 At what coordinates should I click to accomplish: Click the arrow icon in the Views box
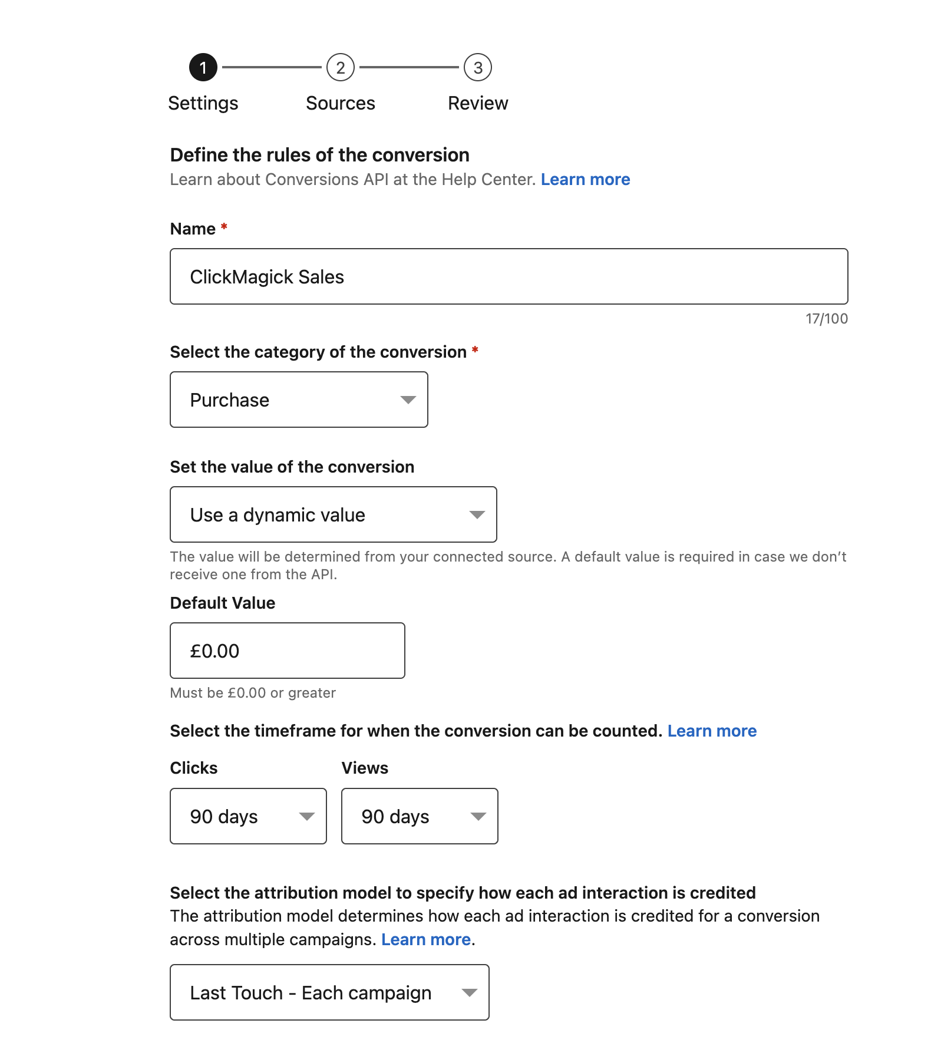click(478, 817)
